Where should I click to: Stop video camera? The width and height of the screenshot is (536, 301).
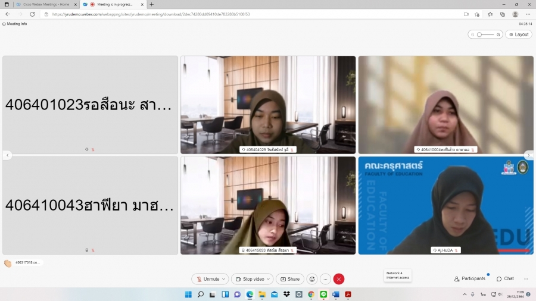point(250,279)
